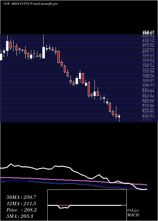This screenshot has width=158, height=221.
Task: Click the last white candlestick on chart
Action: [x=119, y=116]
